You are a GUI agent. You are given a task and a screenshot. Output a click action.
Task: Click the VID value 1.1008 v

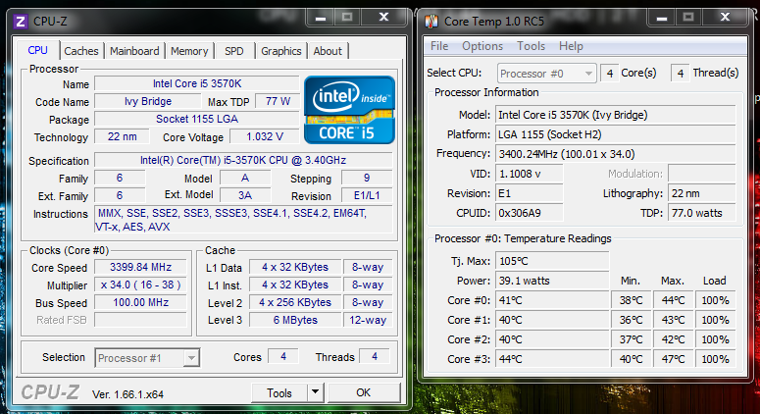530,174
